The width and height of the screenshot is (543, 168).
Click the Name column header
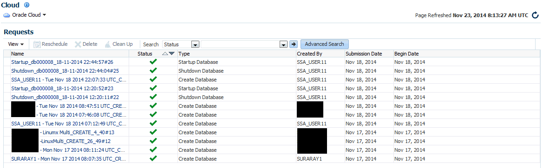point(18,54)
